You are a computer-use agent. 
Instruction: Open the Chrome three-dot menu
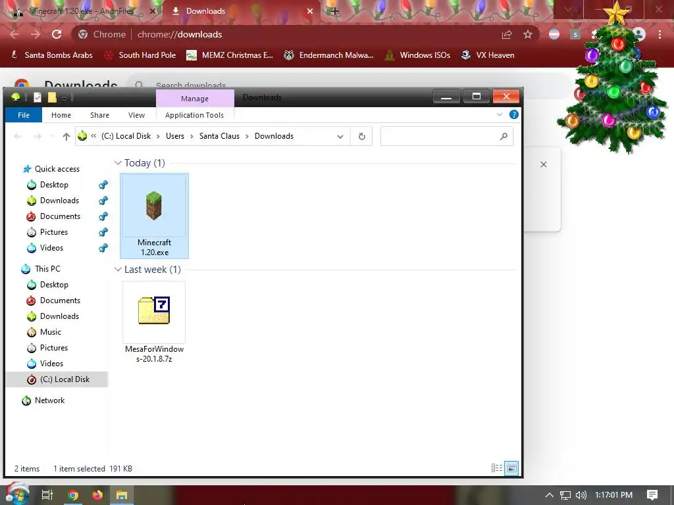pyautogui.click(x=660, y=34)
